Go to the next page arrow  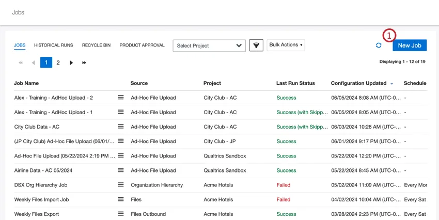[x=71, y=63]
